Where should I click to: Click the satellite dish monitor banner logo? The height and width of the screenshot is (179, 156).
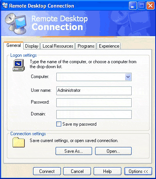click(15, 24)
